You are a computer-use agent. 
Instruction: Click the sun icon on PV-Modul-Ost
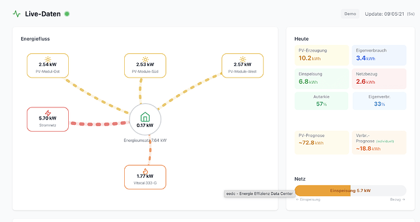coord(47,59)
